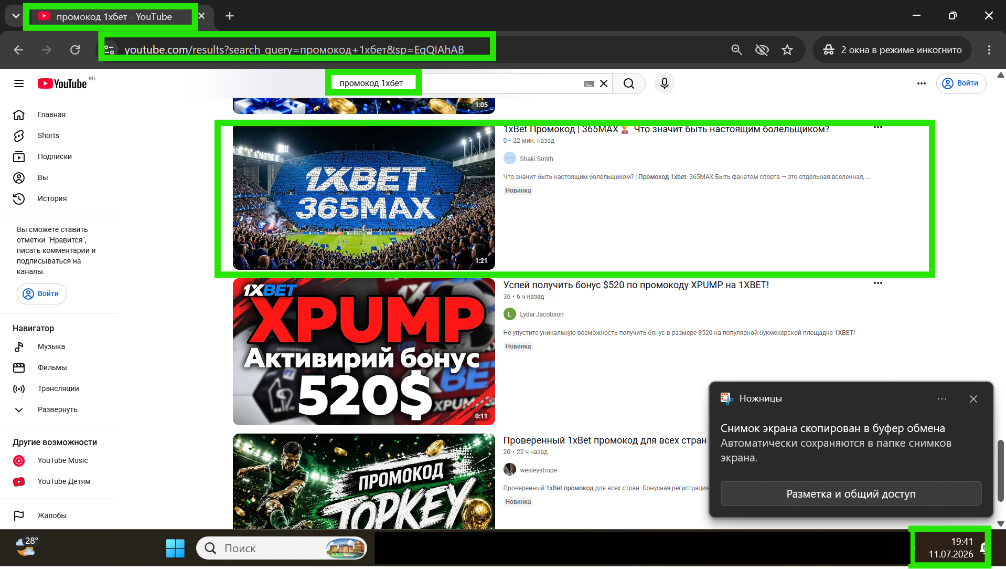Click the third-party cookies eye icon

[762, 50]
